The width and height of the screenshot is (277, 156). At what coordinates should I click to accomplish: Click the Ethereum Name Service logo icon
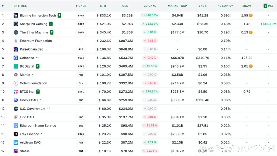point(16,125)
